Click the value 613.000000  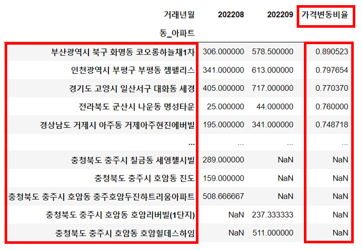pos(273,70)
